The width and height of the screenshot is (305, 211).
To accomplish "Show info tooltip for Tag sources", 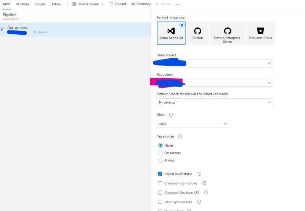I will click(x=180, y=136).
